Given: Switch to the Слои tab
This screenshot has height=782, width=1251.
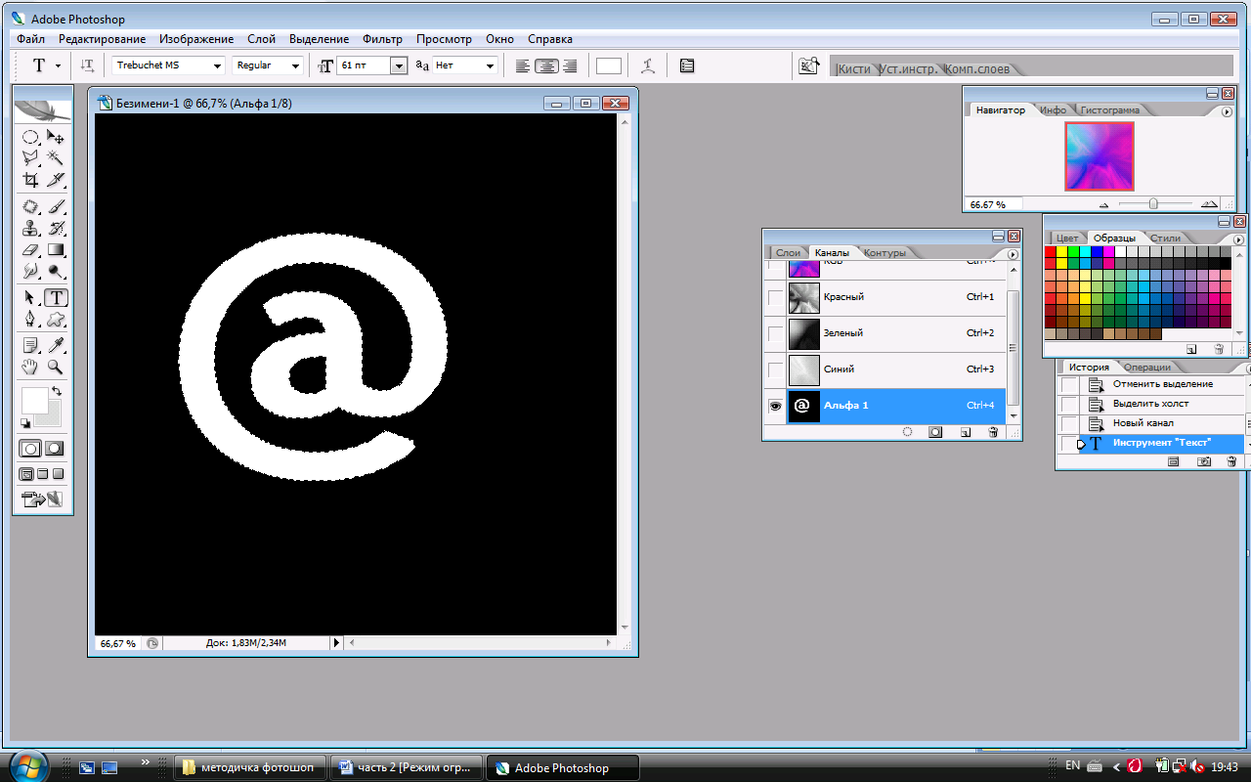Looking at the screenshot, I should 788,252.
